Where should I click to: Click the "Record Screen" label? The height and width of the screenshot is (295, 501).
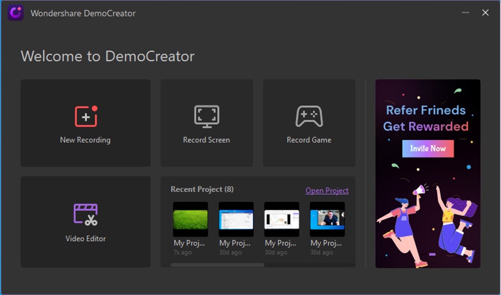206,140
